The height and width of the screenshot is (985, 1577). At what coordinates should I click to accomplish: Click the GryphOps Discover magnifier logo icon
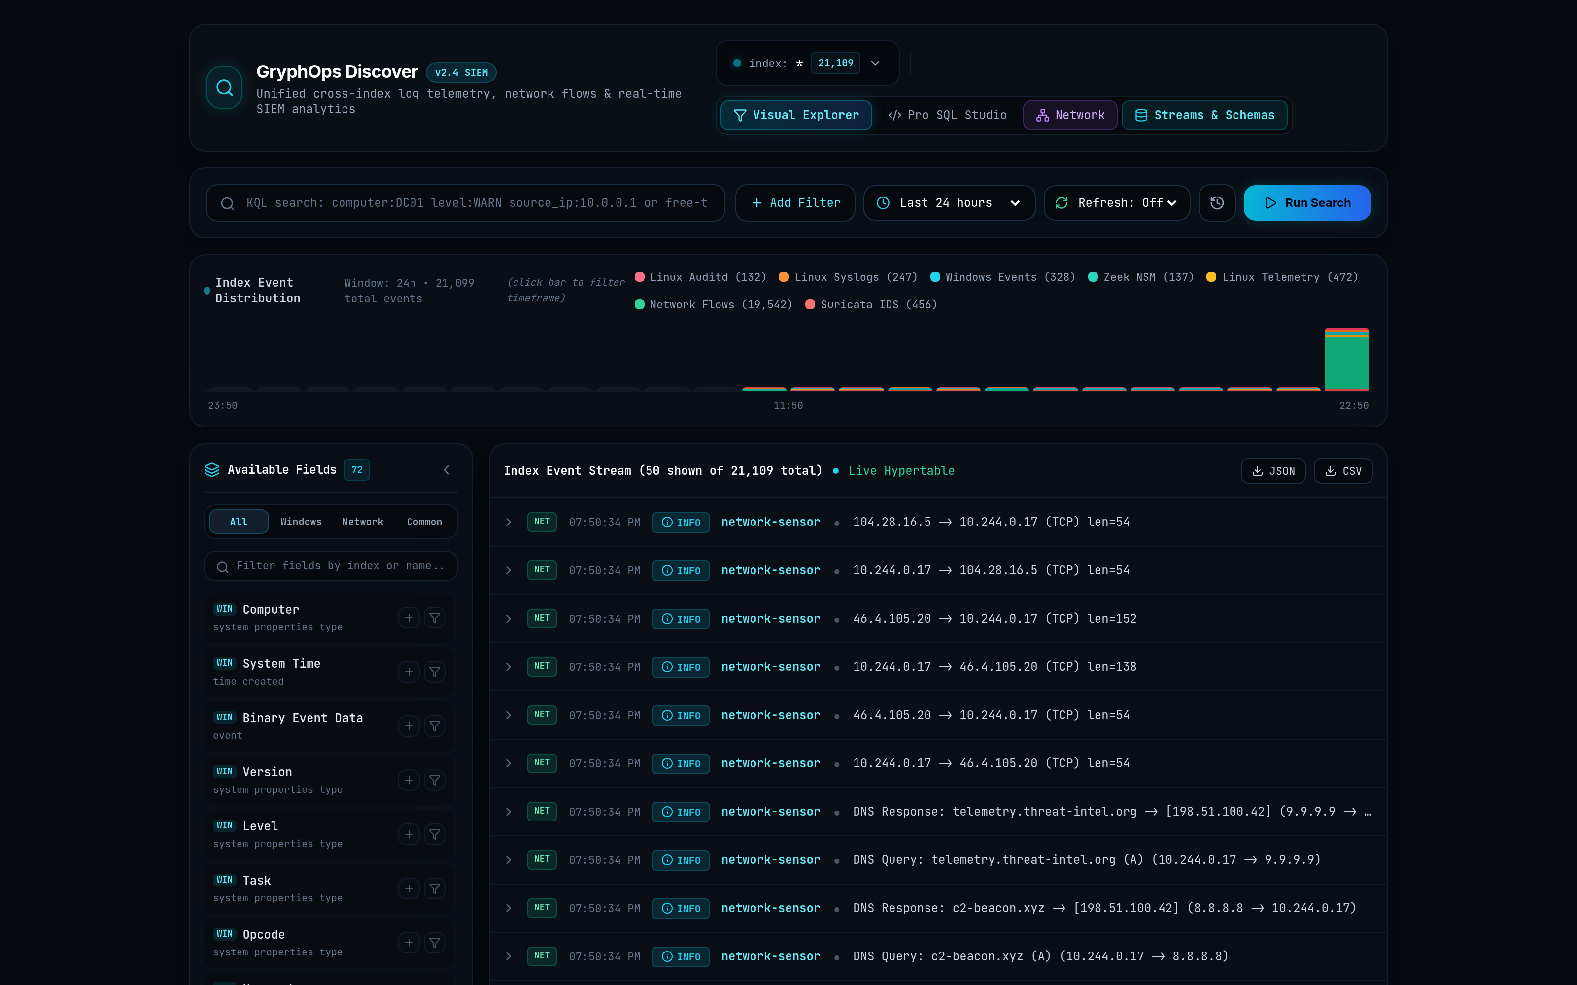[x=224, y=87]
